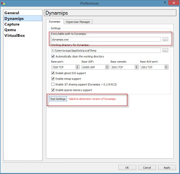
Task: Switch to the Hypervisor Manager tab
Action: (78, 22)
